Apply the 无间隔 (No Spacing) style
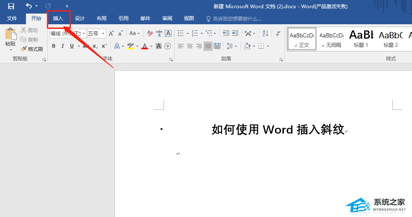Screen dimensions: 412x217 point(331,39)
